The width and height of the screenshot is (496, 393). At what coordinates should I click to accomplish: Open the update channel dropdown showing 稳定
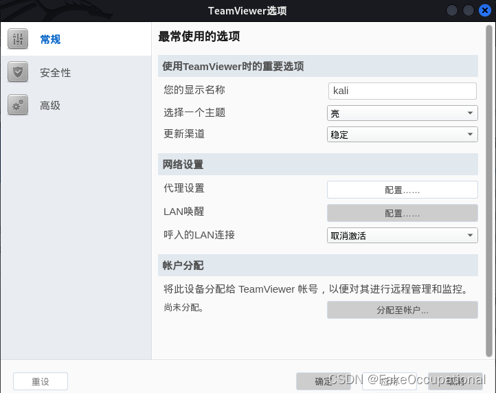coord(403,134)
